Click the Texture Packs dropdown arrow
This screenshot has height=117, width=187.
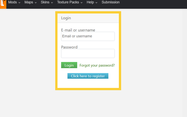[x=81, y=3]
